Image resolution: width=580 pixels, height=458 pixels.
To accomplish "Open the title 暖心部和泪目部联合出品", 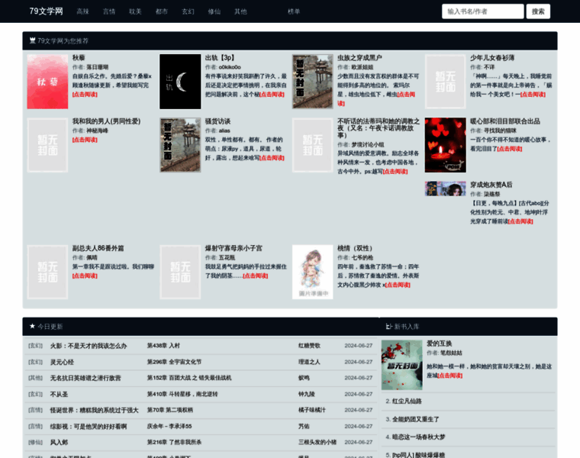I will (x=505, y=121).
